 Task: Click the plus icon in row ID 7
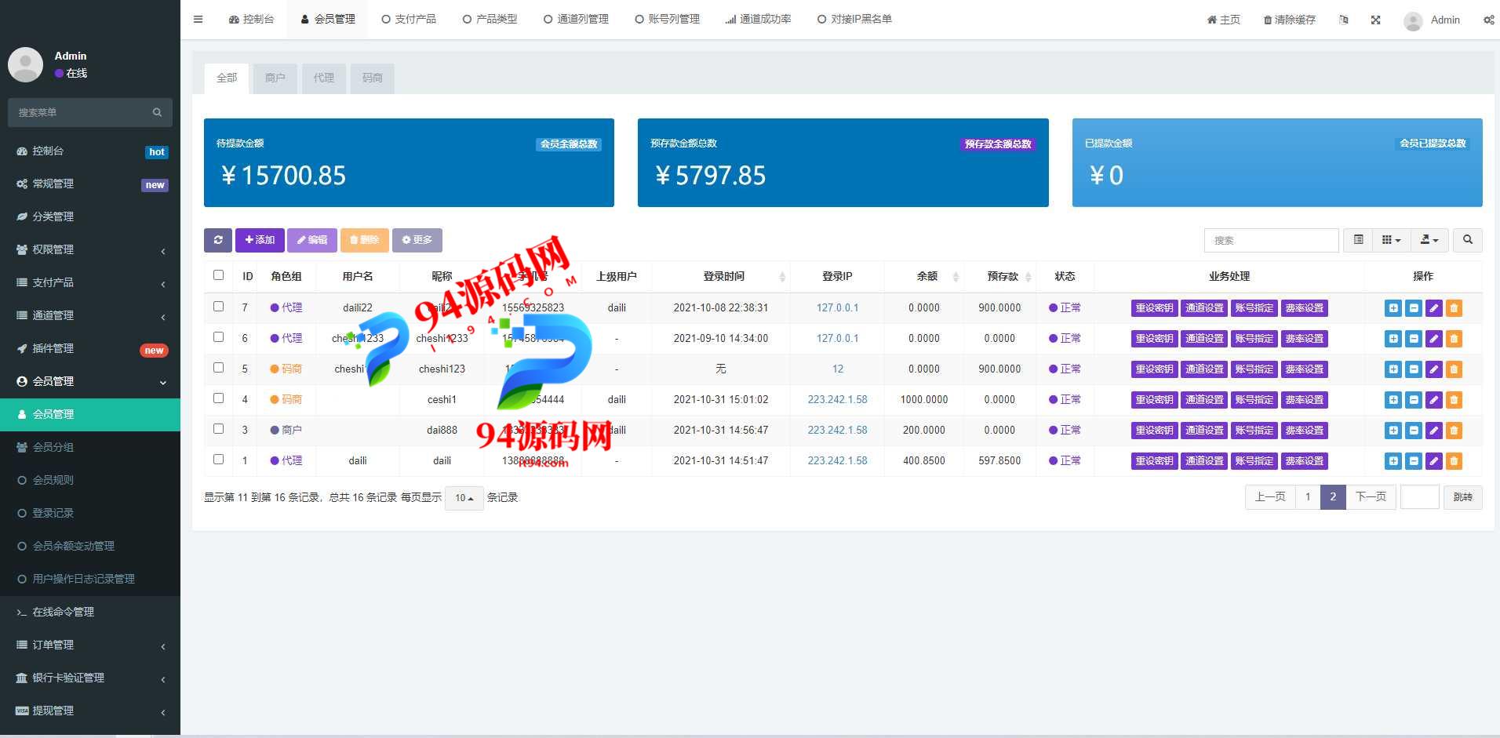click(x=1393, y=308)
